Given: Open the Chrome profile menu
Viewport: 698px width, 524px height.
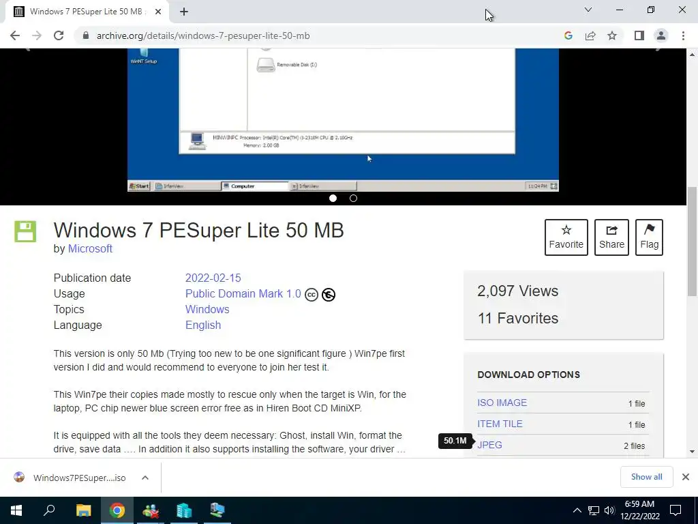Looking at the screenshot, I should (x=661, y=35).
